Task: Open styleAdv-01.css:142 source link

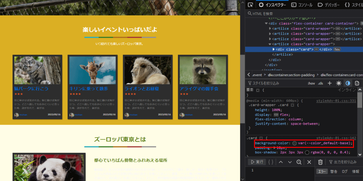Action: (x=336, y=138)
